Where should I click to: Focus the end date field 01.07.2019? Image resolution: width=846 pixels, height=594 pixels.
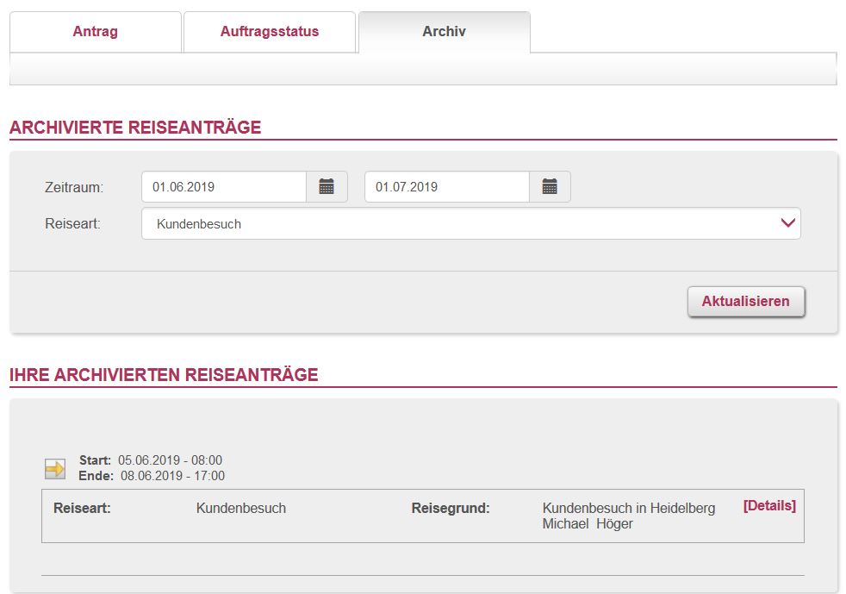pyautogui.click(x=447, y=187)
